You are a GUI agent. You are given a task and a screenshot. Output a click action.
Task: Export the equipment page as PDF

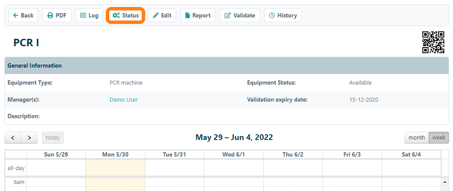pyautogui.click(x=57, y=15)
